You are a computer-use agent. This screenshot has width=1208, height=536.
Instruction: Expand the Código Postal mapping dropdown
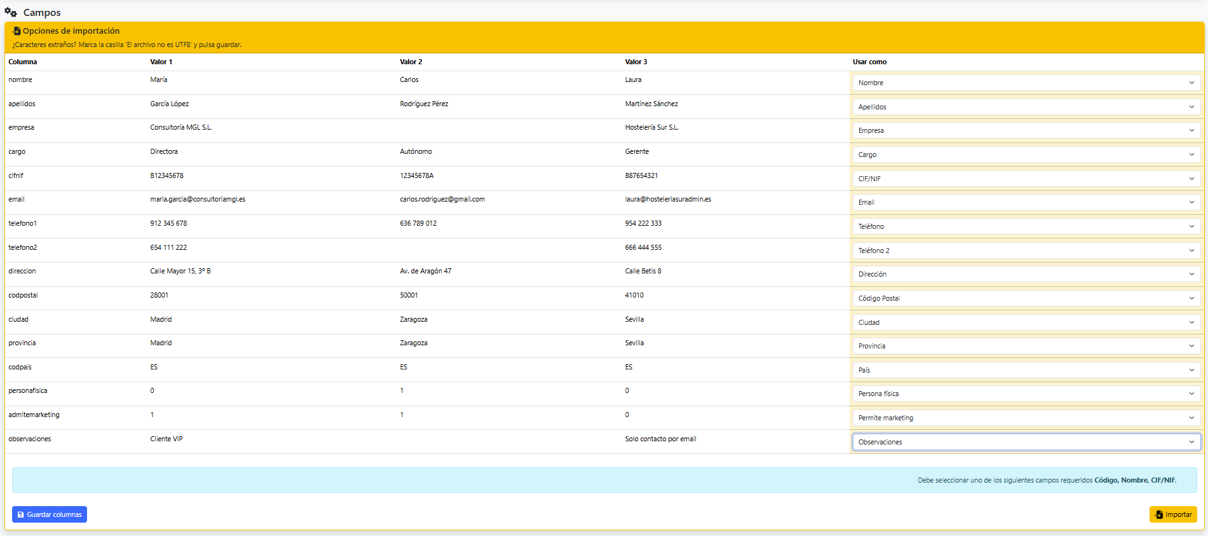point(1026,298)
